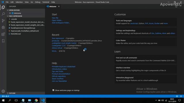Click the Open folder... link

(57, 20)
